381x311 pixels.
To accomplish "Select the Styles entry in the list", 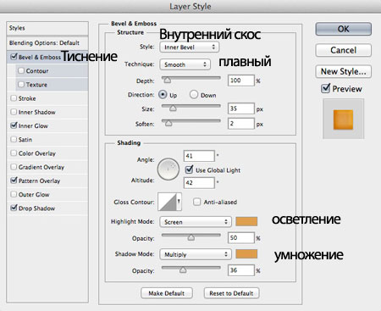I will pyautogui.click(x=47, y=28).
